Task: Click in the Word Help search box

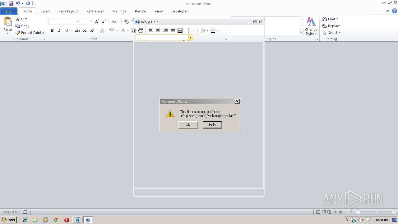Action: tap(162, 37)
